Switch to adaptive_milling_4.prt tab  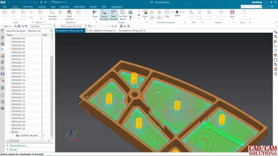(132, 31)
